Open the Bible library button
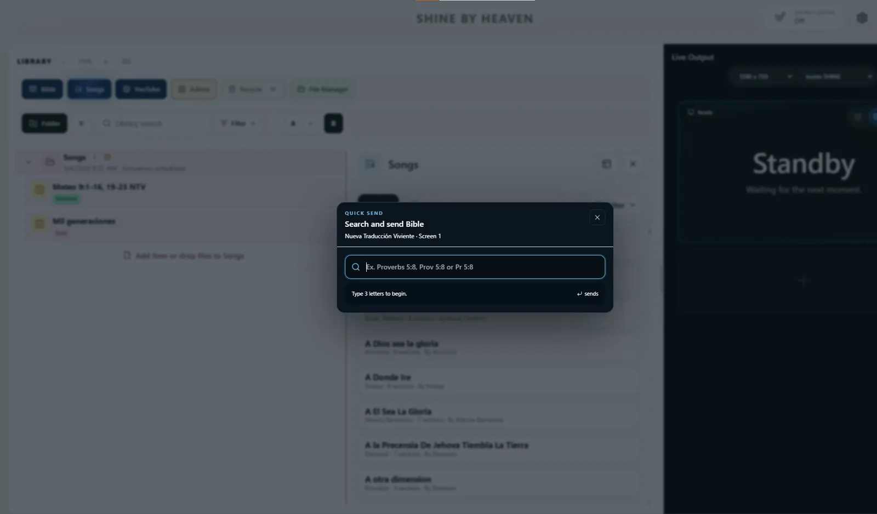The height and width of the screenshot is (514, 877). (x=42, y=89)
